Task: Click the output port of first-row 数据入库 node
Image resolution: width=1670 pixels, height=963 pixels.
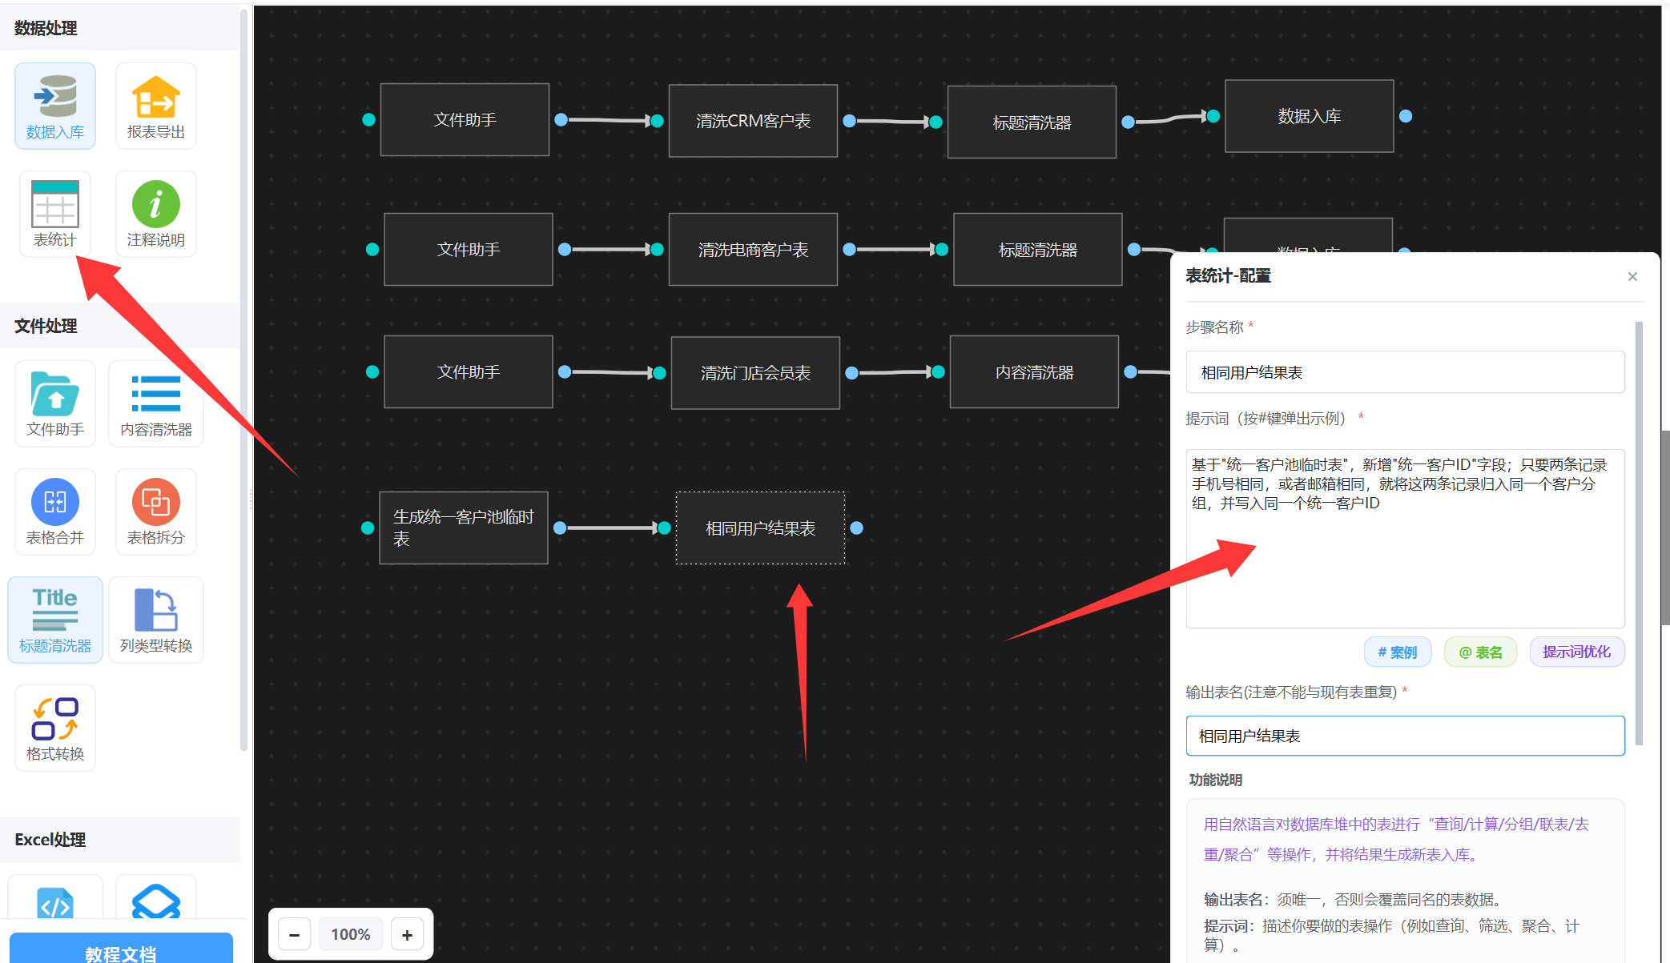Action: [x=1406, y=116]
